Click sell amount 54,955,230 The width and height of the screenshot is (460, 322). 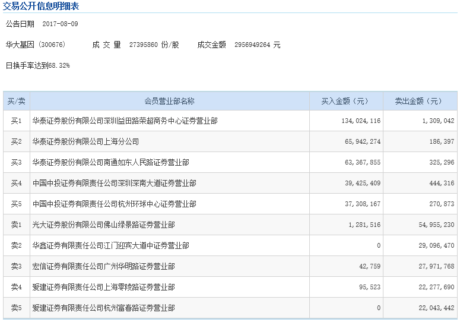436,225
